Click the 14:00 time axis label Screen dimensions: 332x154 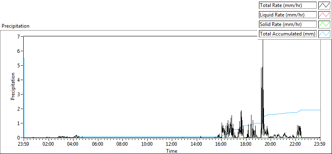(196, 145)
